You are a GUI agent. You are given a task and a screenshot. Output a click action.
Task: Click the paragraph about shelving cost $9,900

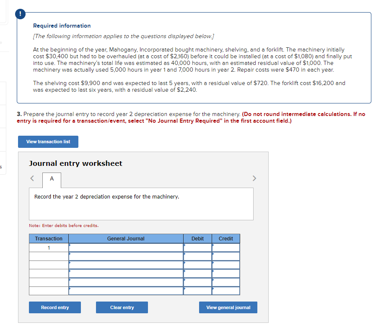[189, 86]
